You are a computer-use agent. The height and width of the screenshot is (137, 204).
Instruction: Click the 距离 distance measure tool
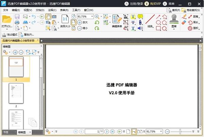click(x=194, y=17)
